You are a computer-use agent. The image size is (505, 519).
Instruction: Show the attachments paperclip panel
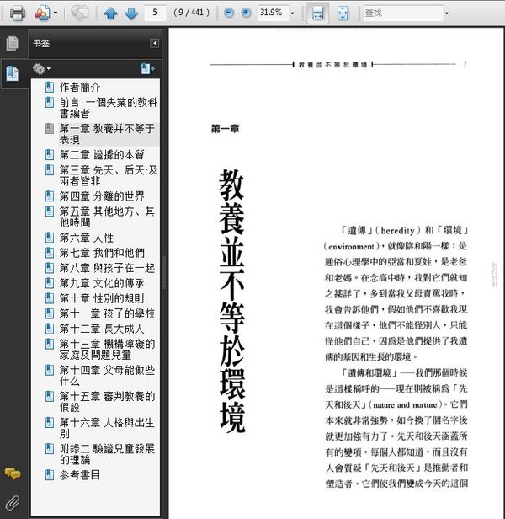click(x=13, y=503)
